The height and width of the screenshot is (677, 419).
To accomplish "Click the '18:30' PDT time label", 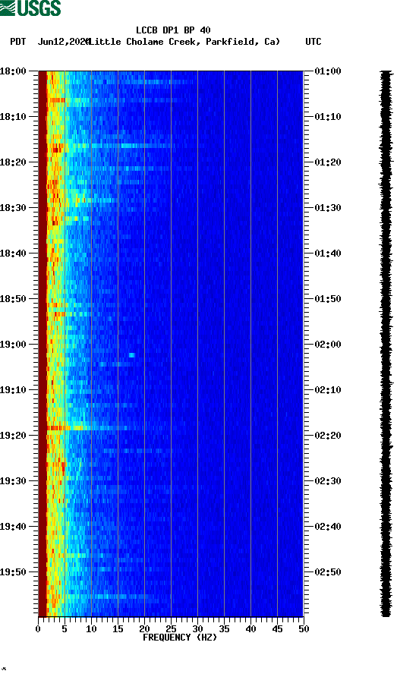I will pos(13,208).
